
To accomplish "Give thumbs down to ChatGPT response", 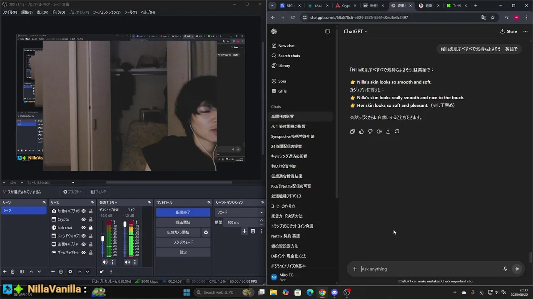I will coord(370,131).
